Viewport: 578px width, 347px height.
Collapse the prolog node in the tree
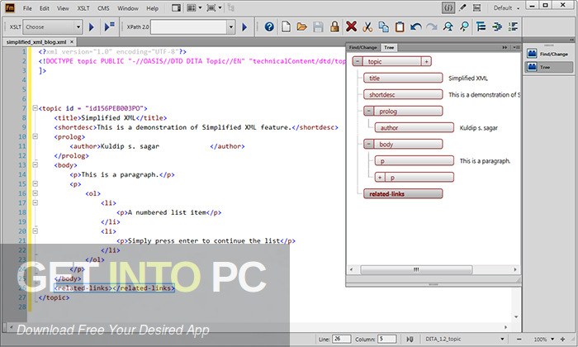click(368, 111)
